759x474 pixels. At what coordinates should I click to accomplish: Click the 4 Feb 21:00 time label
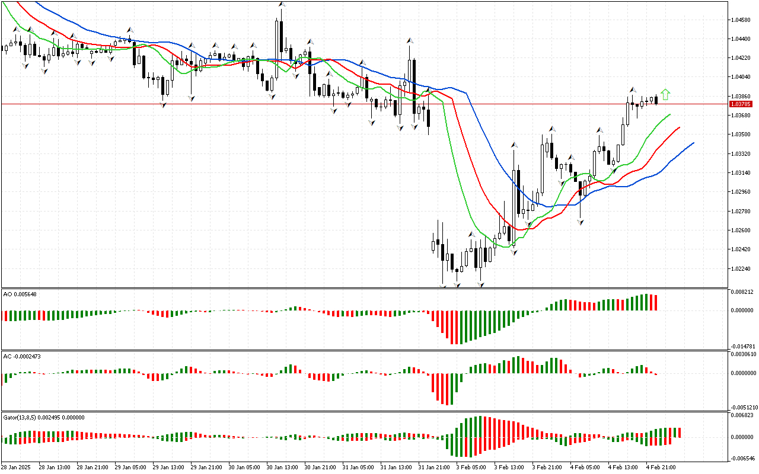tap(661, 467)
